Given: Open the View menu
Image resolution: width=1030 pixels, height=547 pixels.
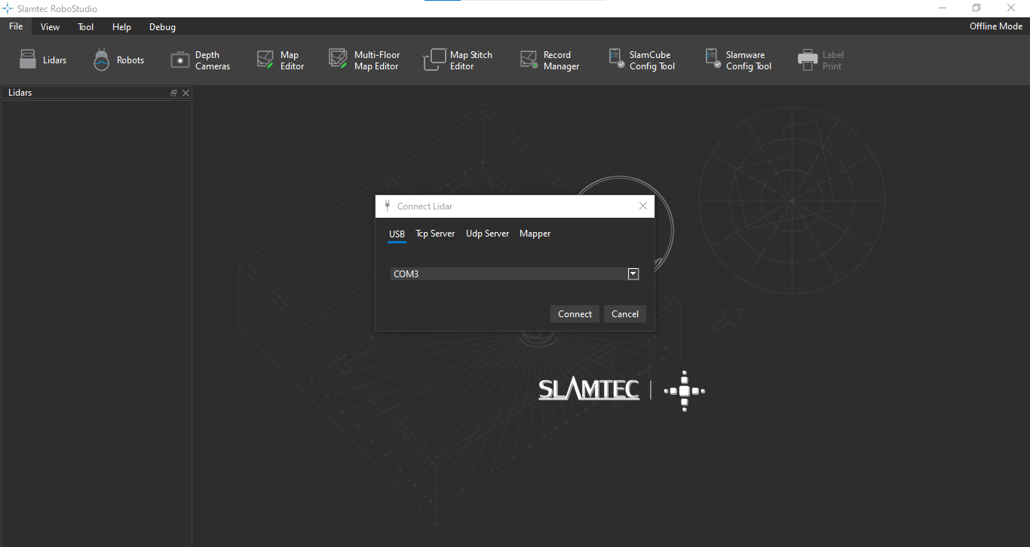Looking at the screenshot, I should tap(51, 27).
